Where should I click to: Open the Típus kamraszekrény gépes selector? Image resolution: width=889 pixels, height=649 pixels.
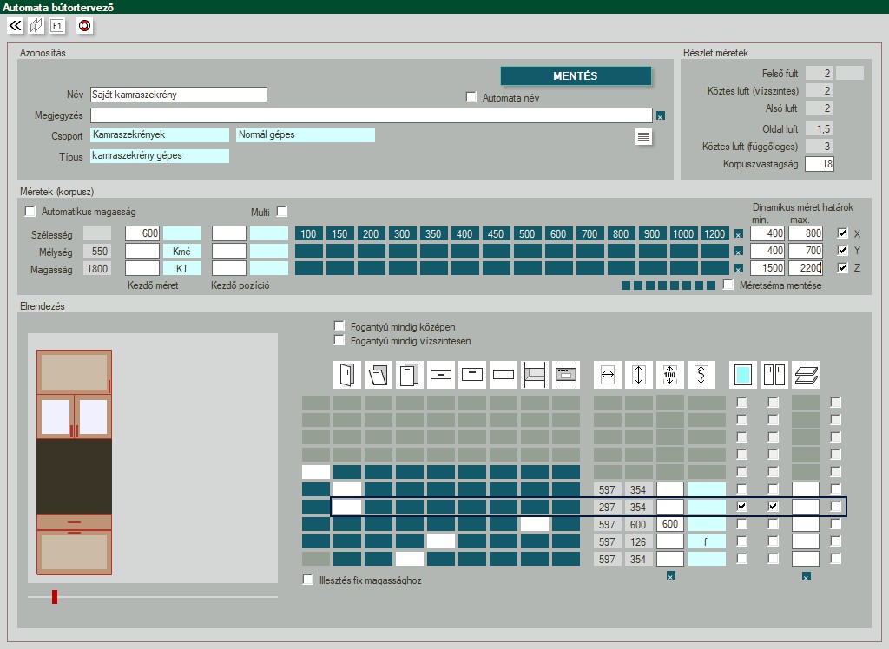[x=160, y=156]
